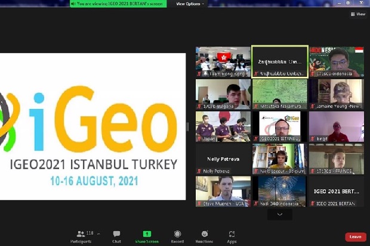Show next page of video thumbnails
370x246 pixels.
click(280, 214)
